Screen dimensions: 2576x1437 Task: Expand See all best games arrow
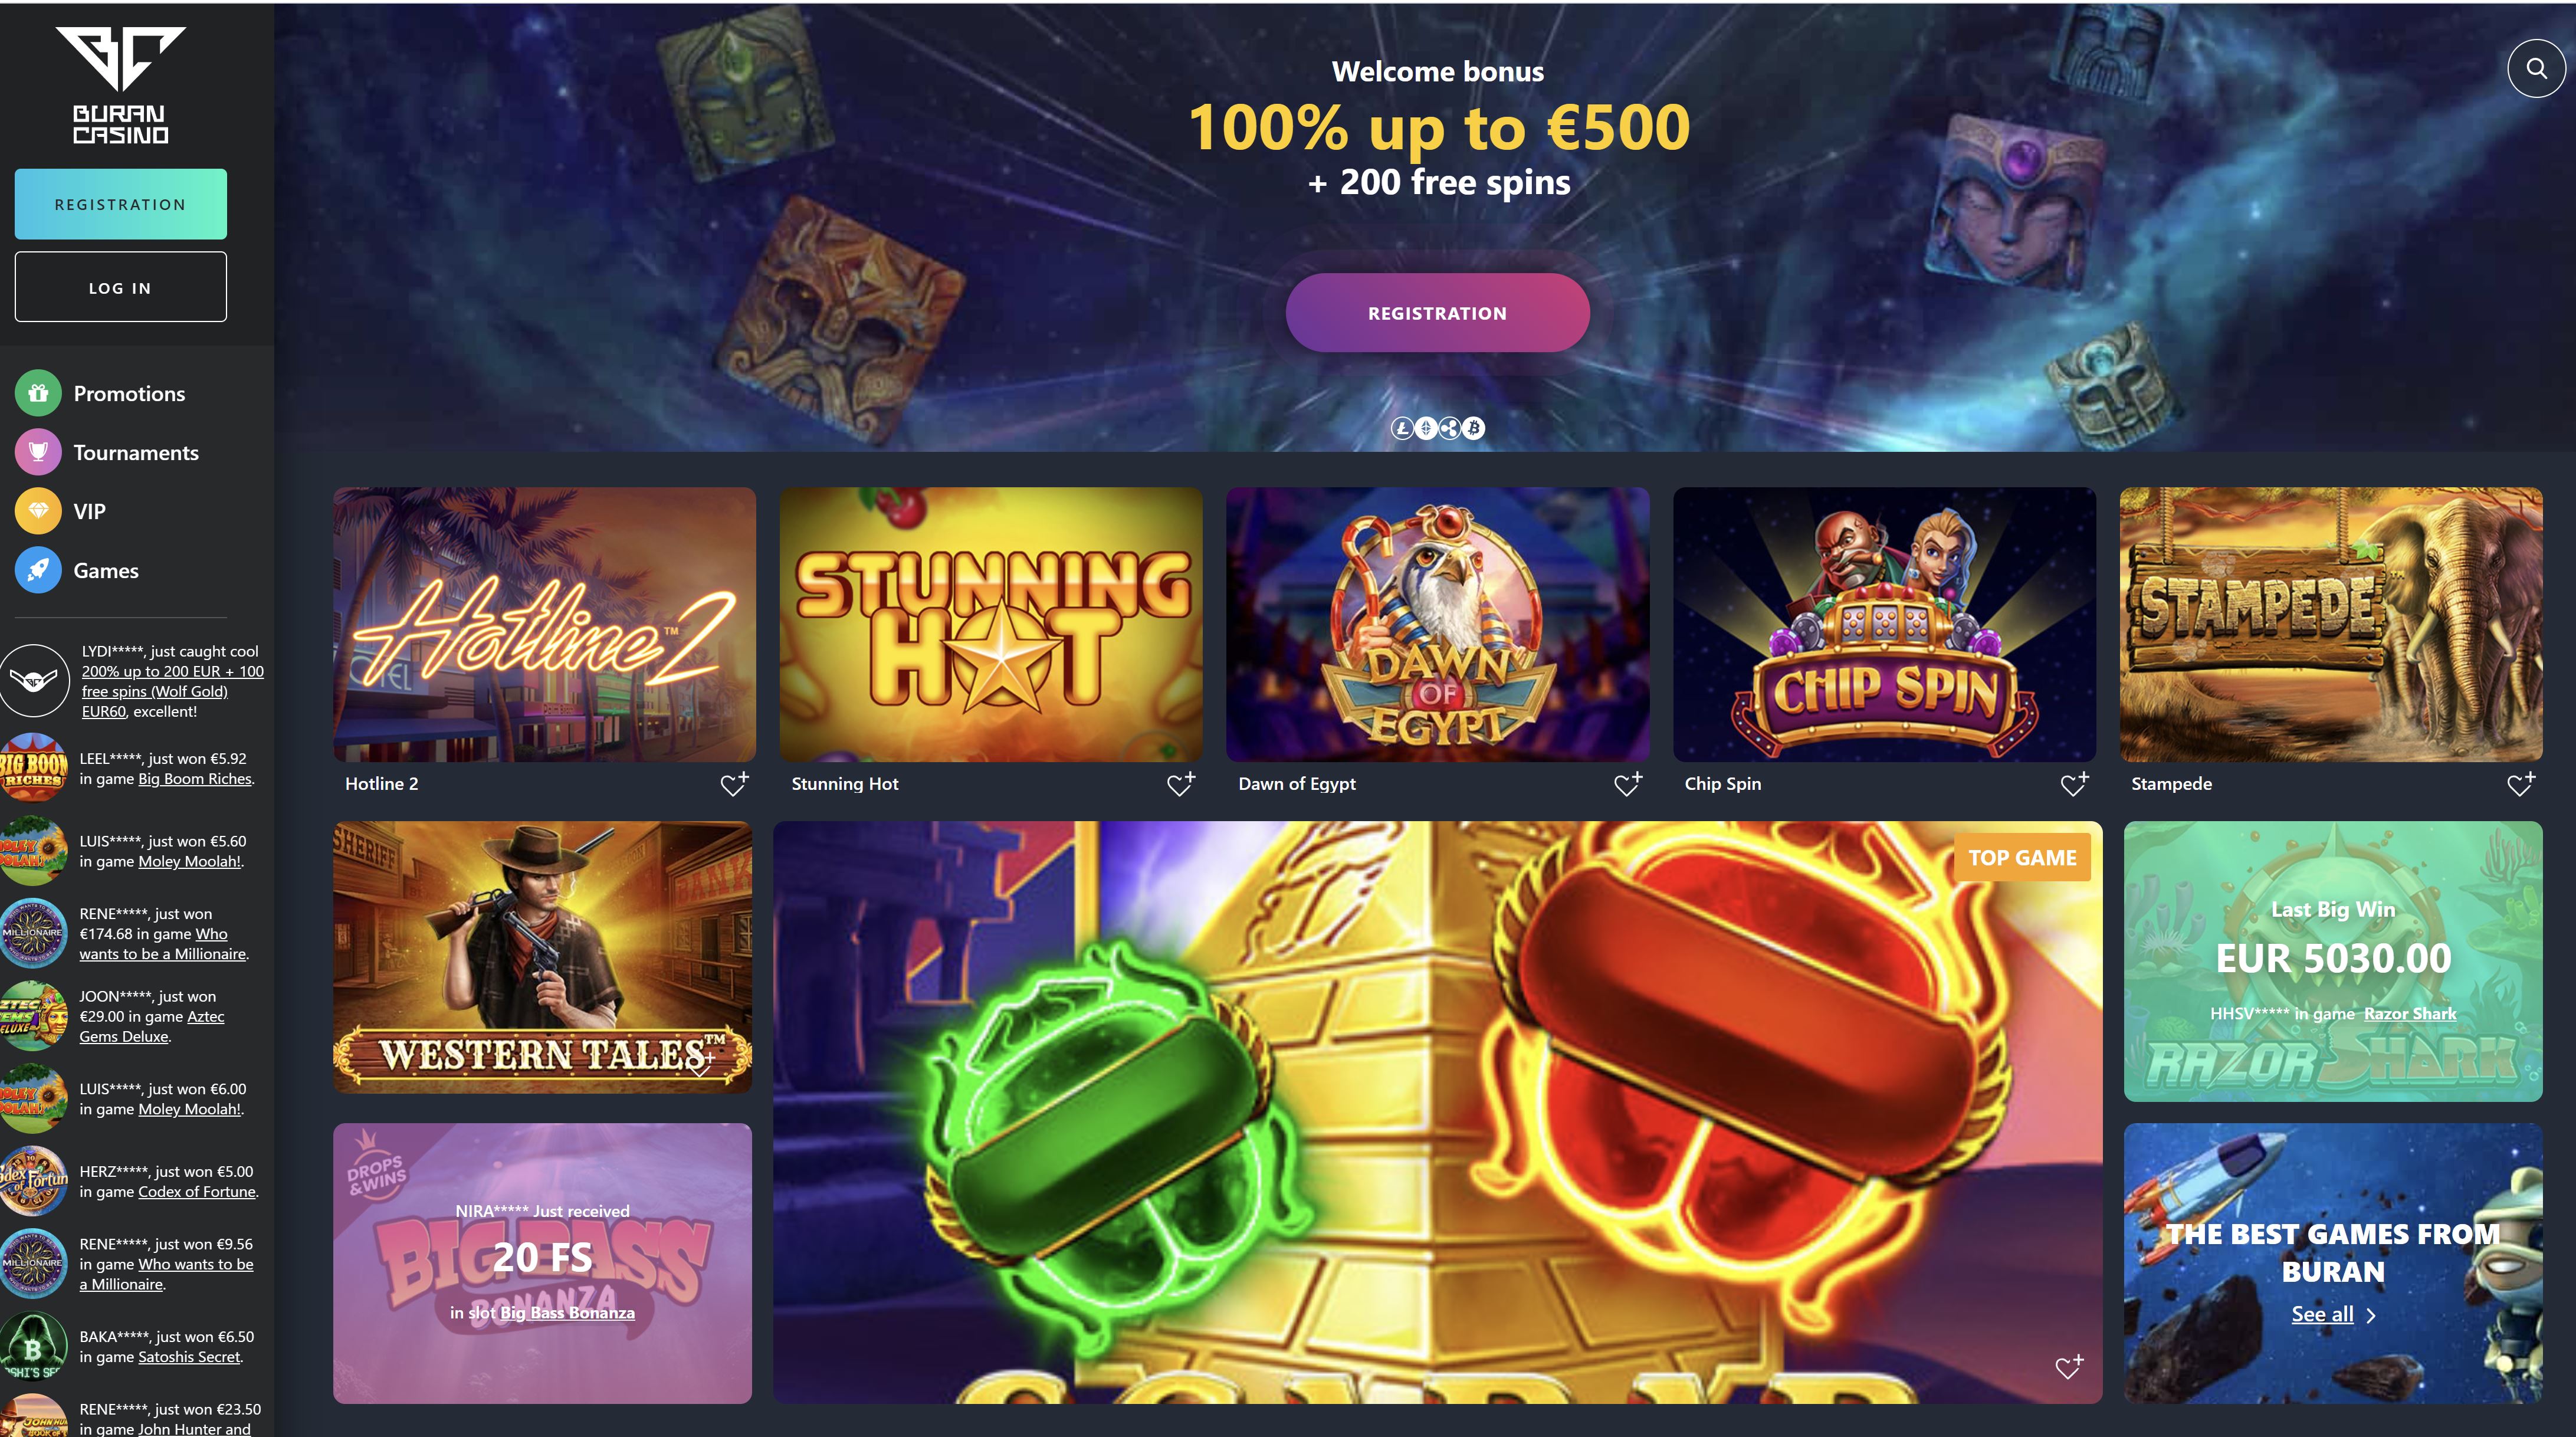(2370, 1315)
